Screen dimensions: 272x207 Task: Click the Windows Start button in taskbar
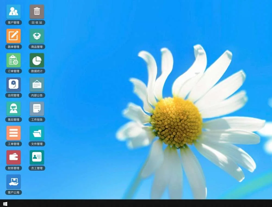pos(5,204)
